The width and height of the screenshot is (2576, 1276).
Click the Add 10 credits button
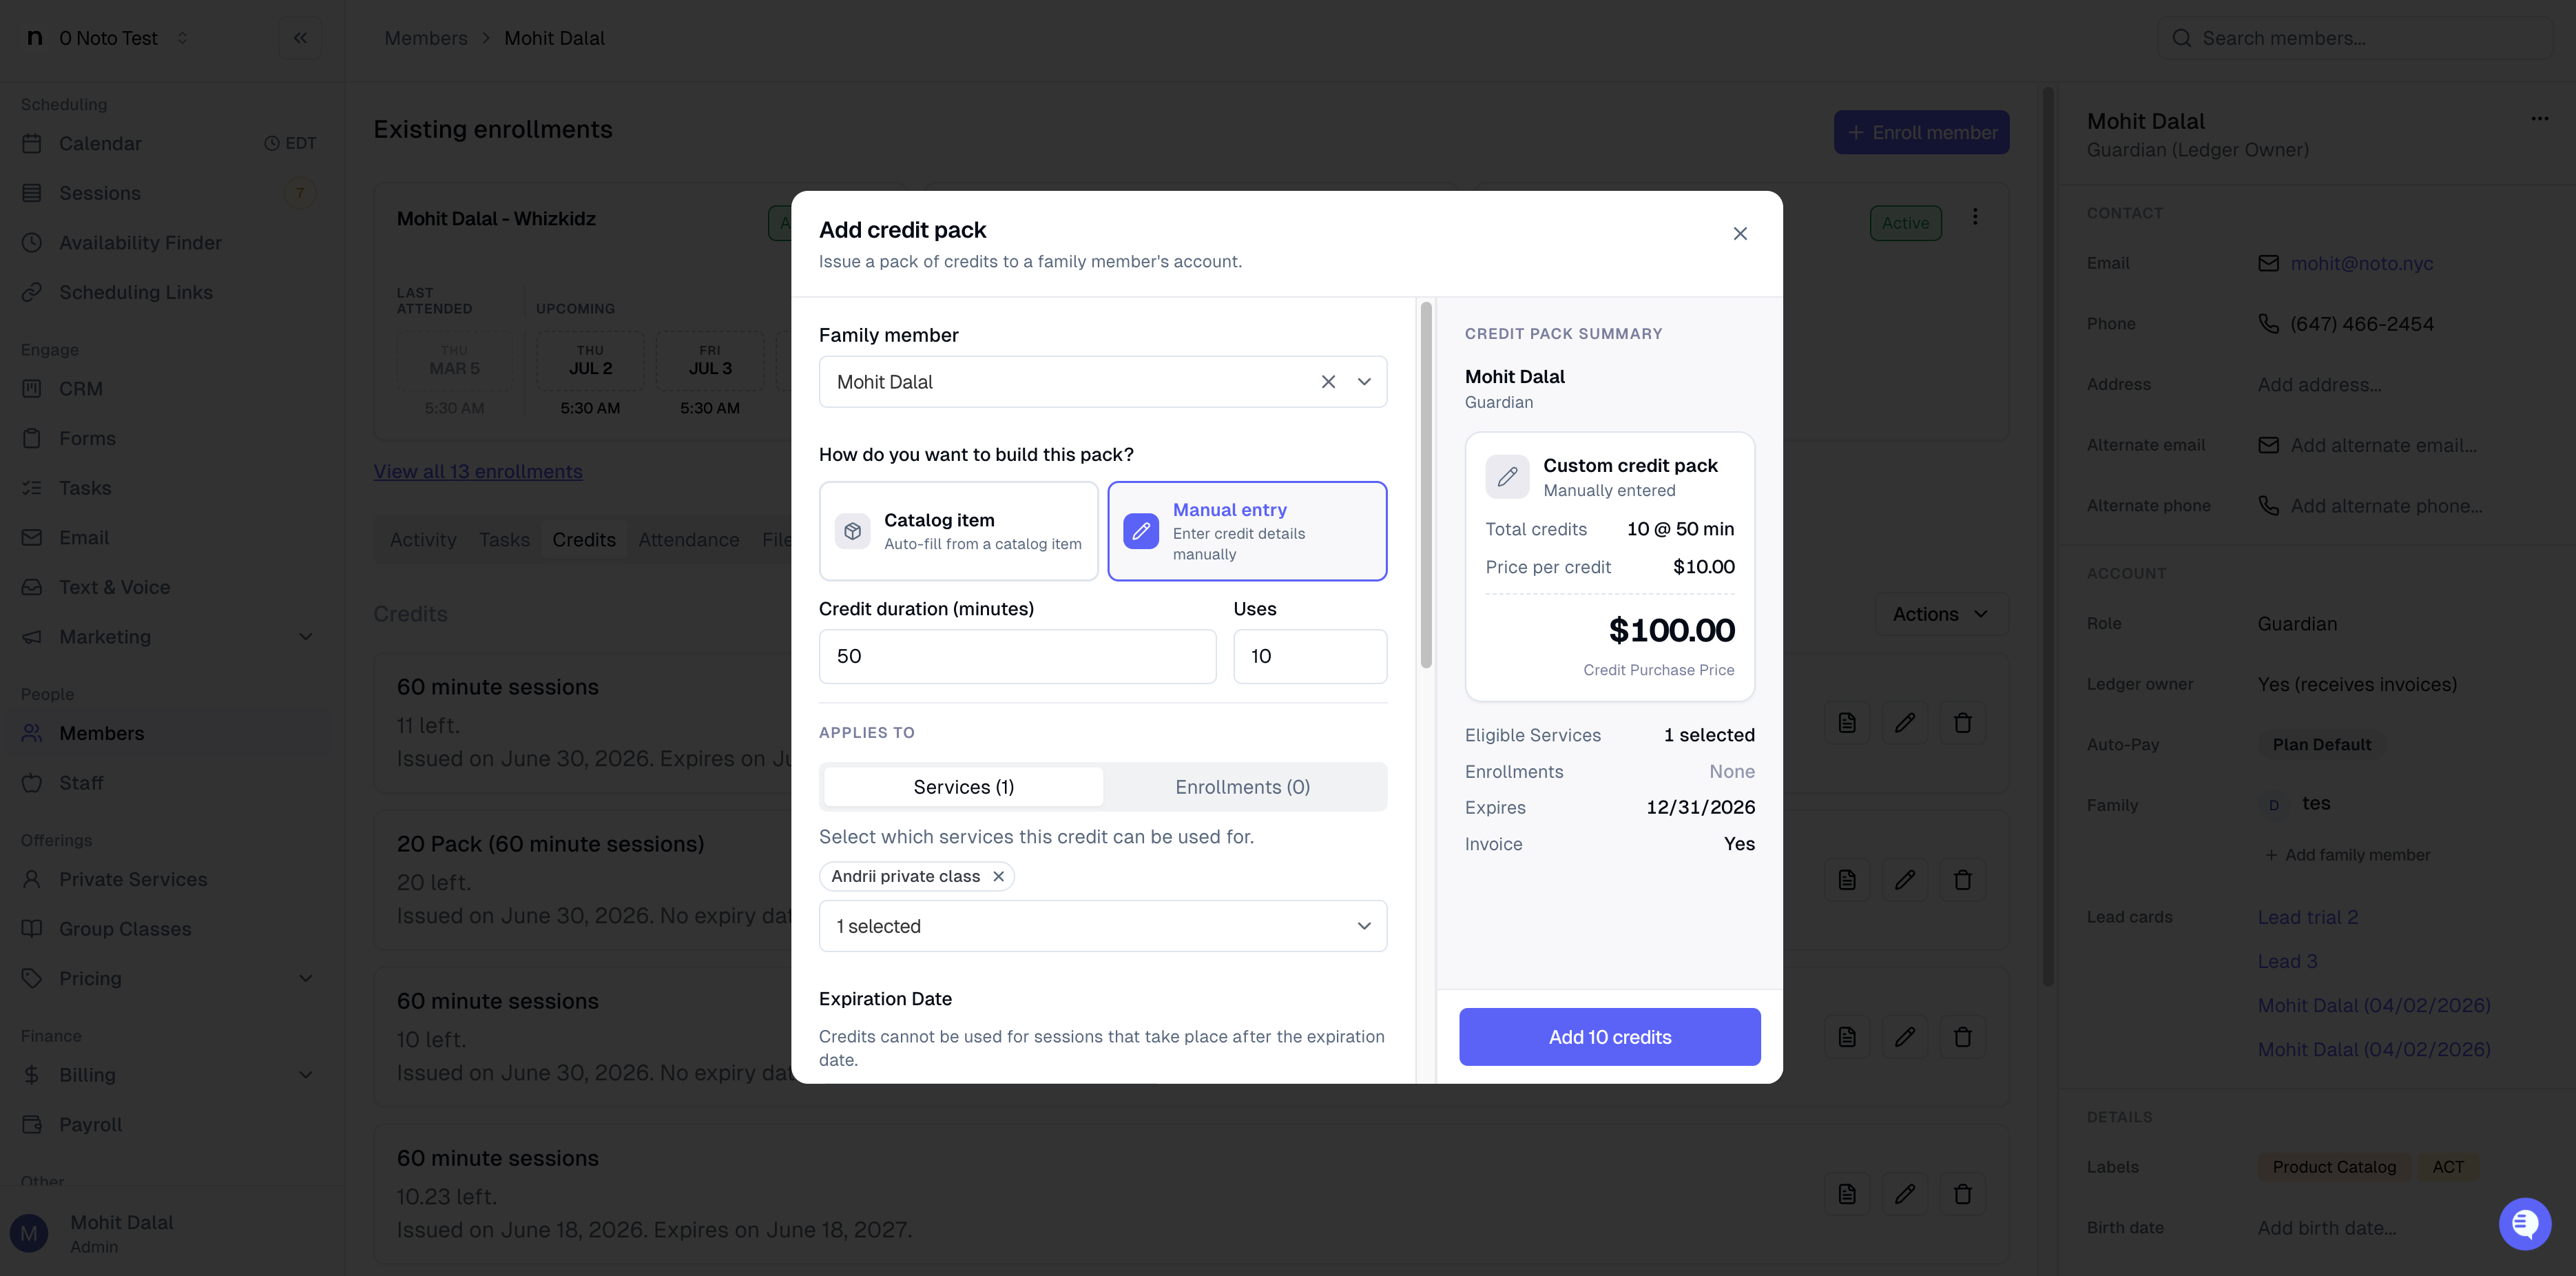[1609, 1037]
